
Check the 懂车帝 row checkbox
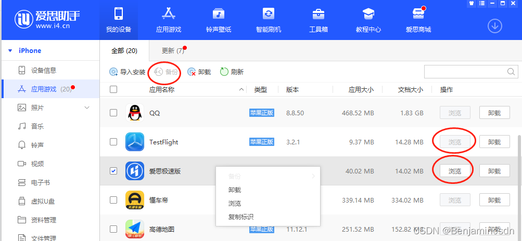tap(113, 200)
